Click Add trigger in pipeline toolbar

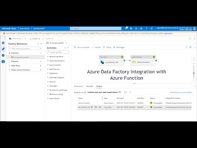[x=119, y=47]
